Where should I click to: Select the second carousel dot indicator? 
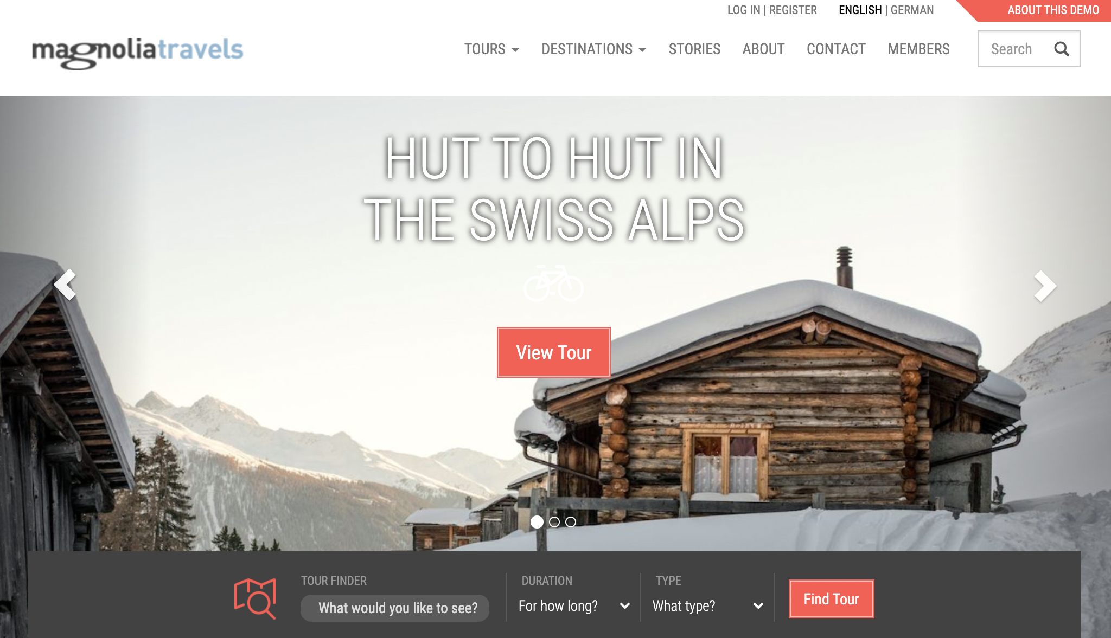coord(554,522)
